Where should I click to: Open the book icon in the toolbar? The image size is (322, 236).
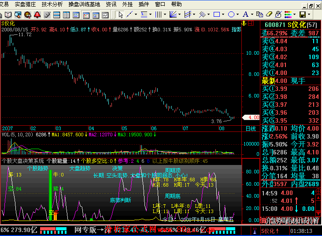[x=8, y=15]
